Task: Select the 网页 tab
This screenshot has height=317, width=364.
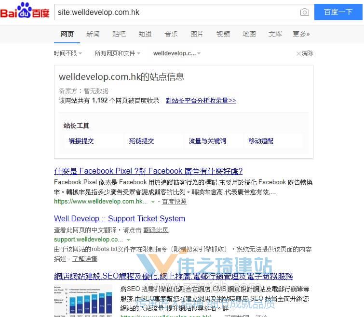Action: (x=67, y=34)
